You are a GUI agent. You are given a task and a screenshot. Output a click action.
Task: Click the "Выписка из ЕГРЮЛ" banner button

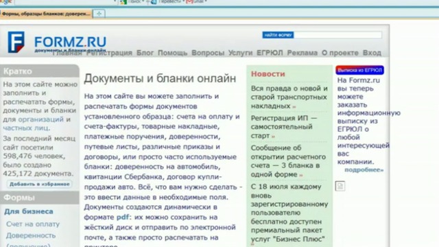[x=359, y=70]
